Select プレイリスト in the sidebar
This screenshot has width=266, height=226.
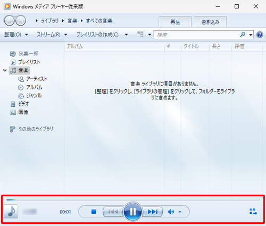pos(26,62)
